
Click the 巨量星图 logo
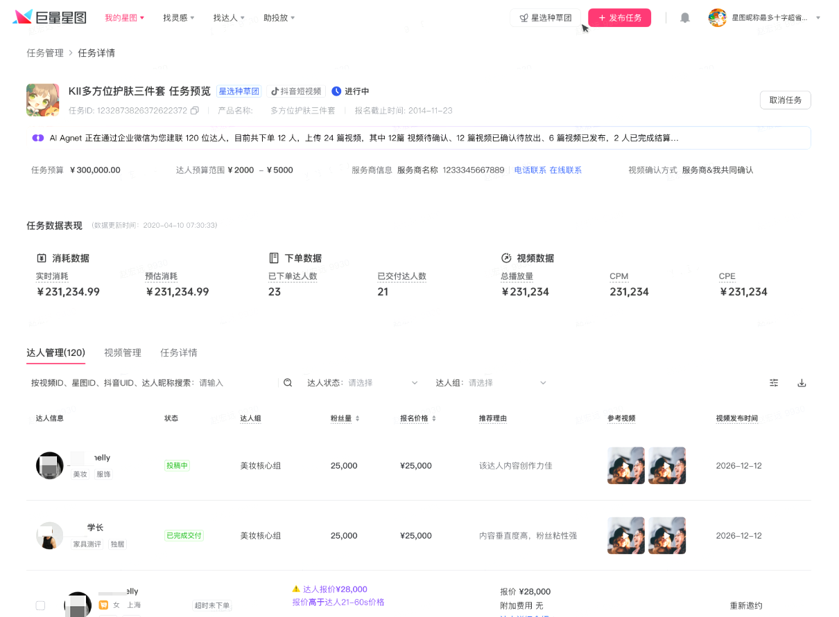49,17
